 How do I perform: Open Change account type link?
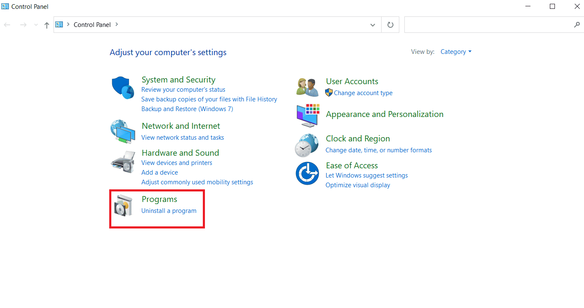[x=363, y=93]
